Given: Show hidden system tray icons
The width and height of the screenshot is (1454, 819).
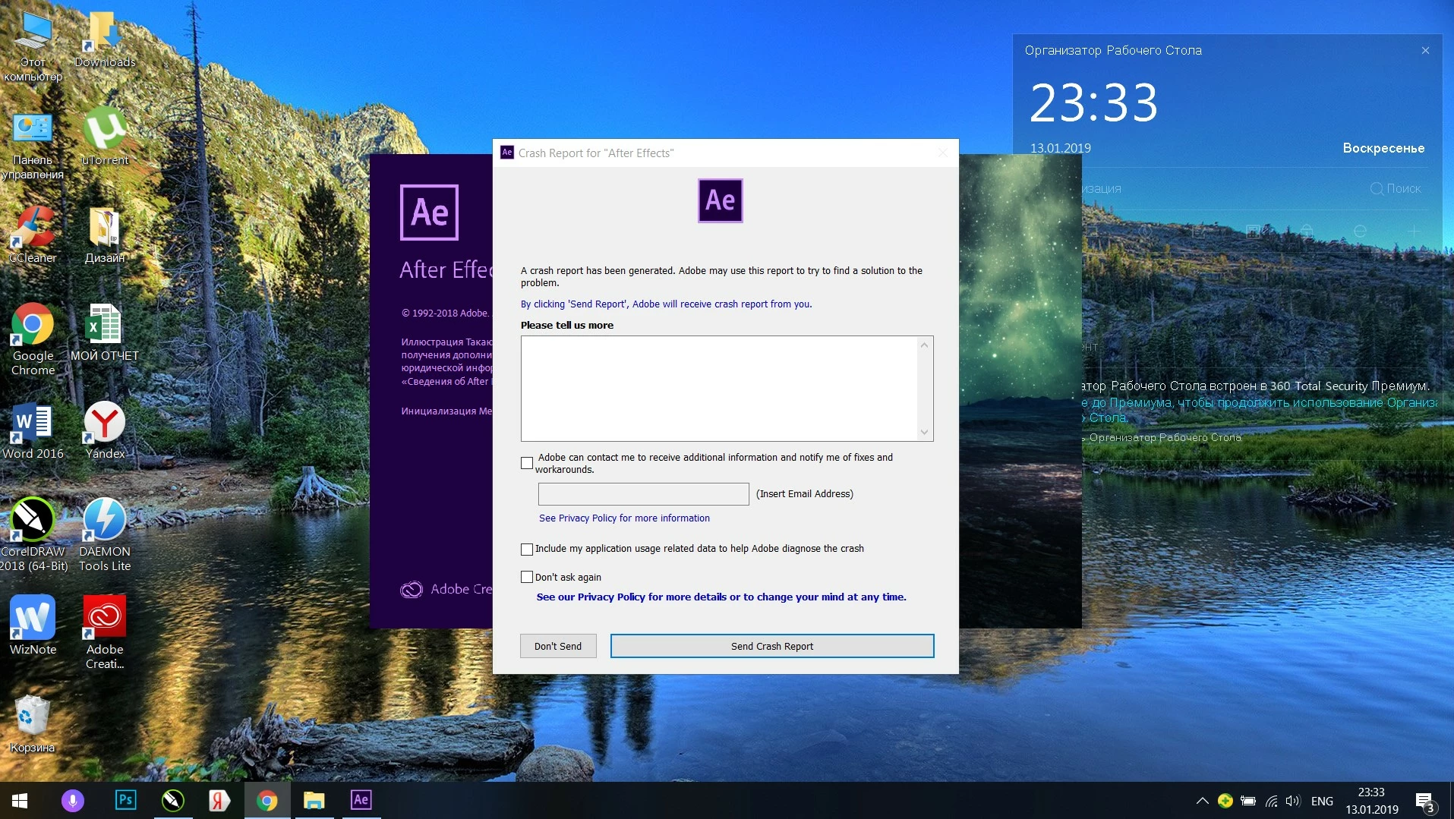Looking at the screenshot, I should tap(1202, 801).
